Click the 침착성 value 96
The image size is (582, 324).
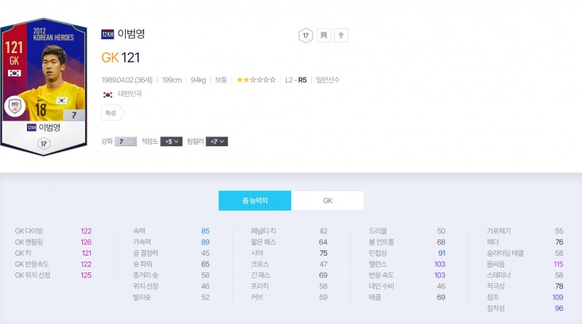(559, 308)
